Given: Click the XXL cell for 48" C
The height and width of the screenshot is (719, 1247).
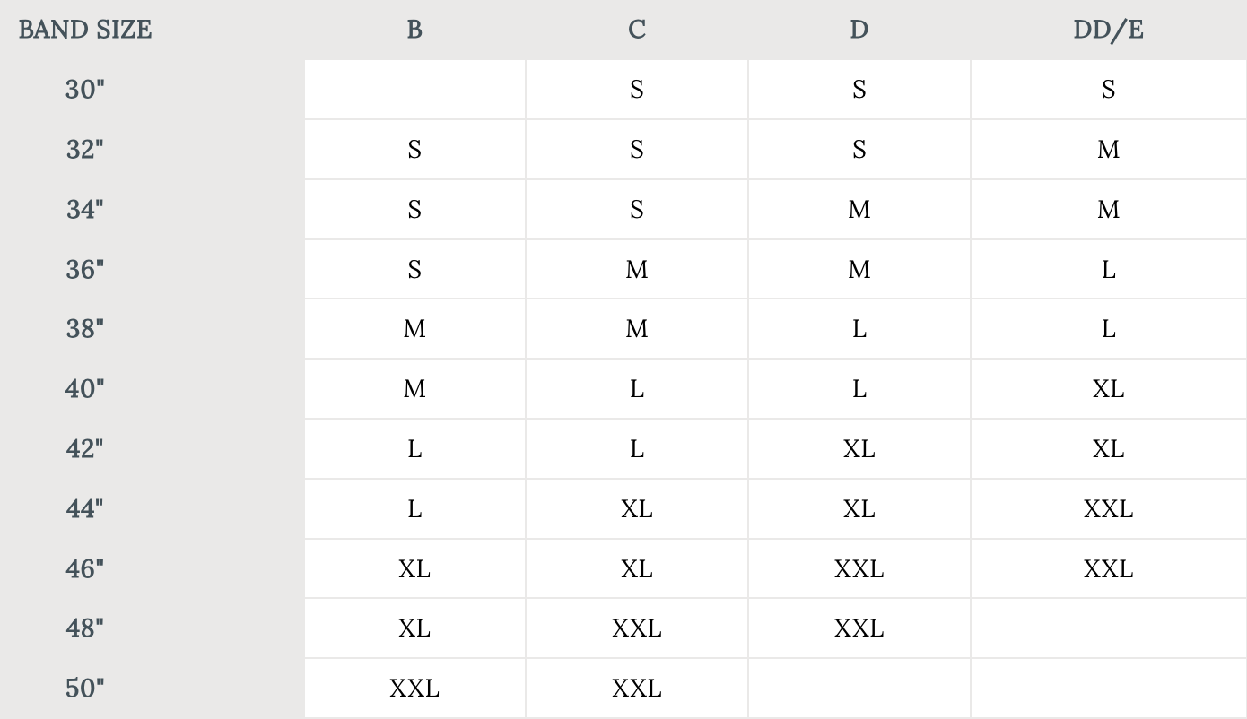Looking at the screenshot, I should coord(637,629).
